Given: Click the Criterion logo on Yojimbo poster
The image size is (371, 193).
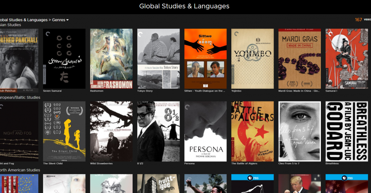Looking at the screenshot, I should tap(236, 34).
